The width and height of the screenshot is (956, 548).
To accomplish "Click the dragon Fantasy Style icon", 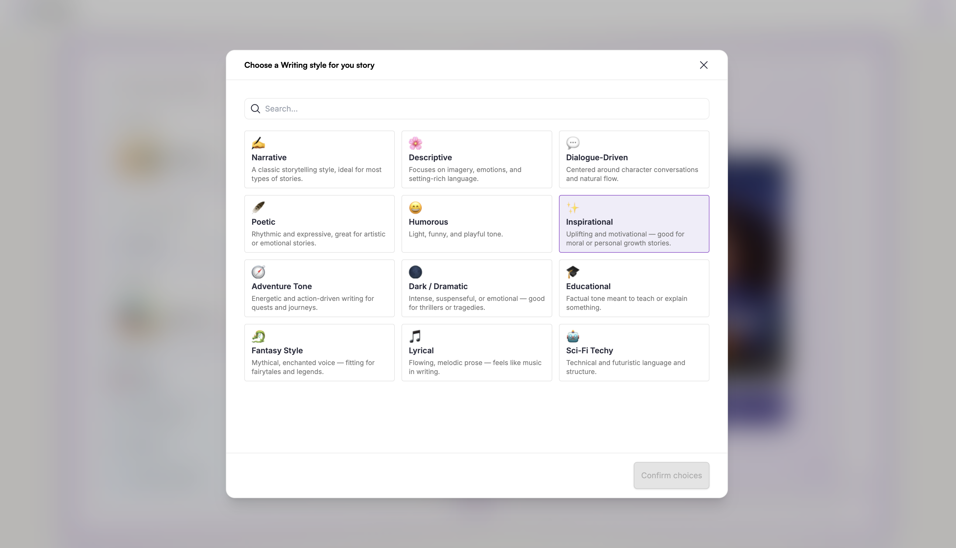I will [x=258, y=336].
